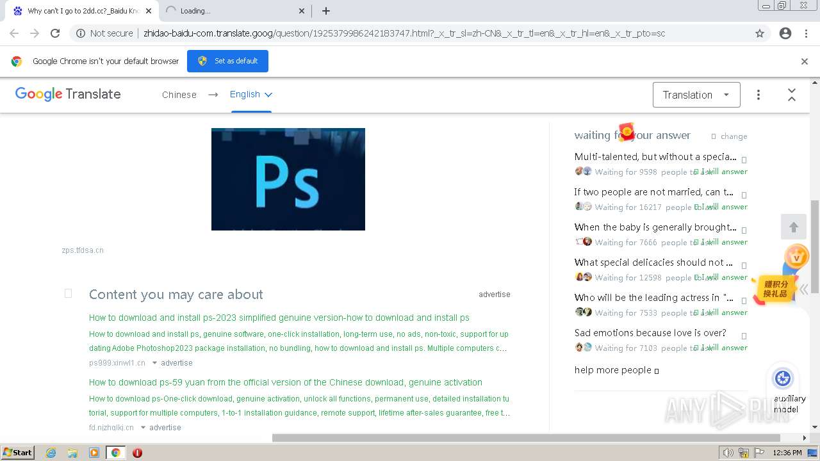Open ps-59 yuan official version link
The height and width of the screenshot is (461, 820).
coord(286,382)
